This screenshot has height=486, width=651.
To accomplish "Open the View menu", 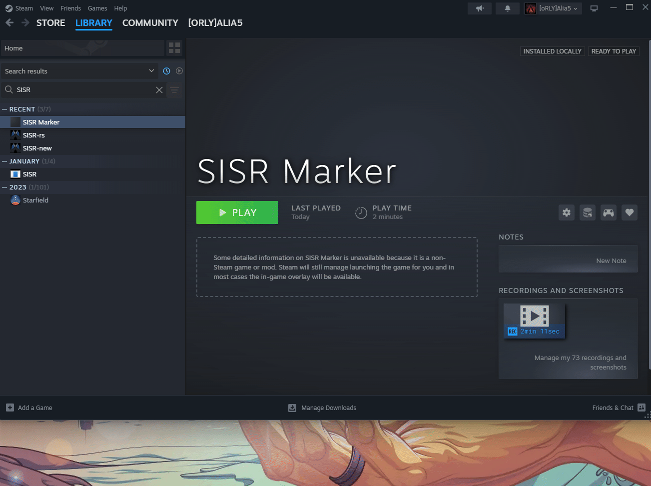I will pyautogui.click(x=47, y=8).
